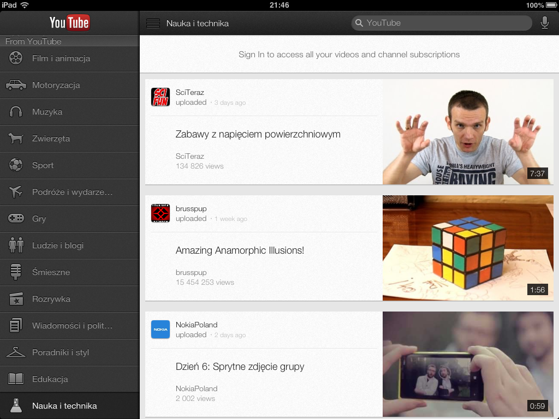This screenshot has height=419, width=559.
Task: Open video Zabawy z napięciem powierzchniowym
Action: coord(258,134)
